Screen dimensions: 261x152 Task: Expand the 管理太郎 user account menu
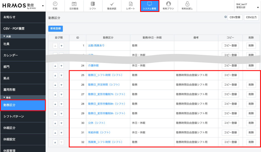257,8
